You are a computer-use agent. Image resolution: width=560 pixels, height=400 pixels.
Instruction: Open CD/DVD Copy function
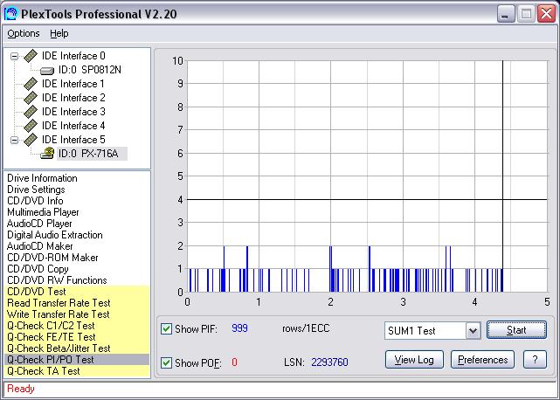pyautogui.click(x=38, y=269)
